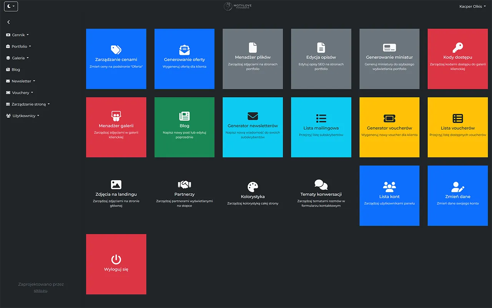Open the Menadżer galerii
Screen dimensions: 492x308
pos(116,127)
